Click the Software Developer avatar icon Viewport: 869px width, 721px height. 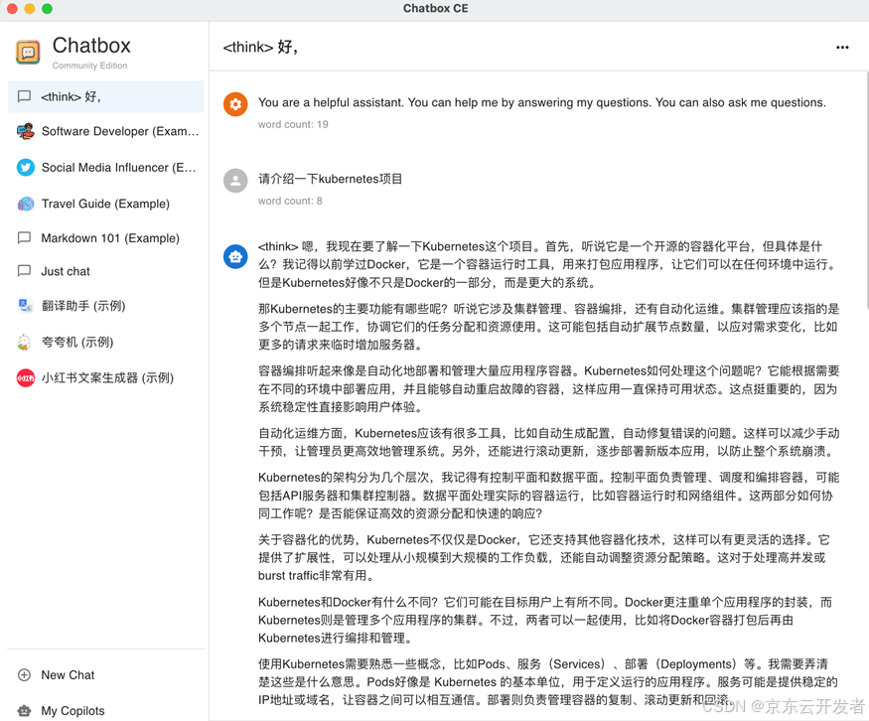click(25, 131)
